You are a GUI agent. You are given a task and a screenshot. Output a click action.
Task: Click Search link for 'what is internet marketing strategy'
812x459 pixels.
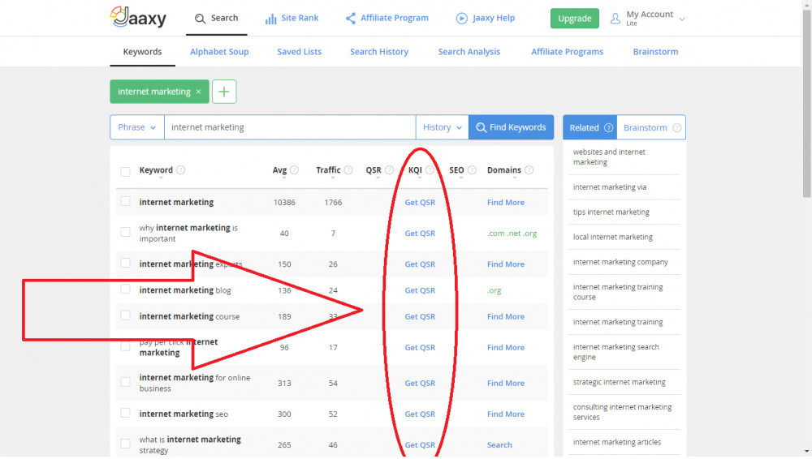499,444
